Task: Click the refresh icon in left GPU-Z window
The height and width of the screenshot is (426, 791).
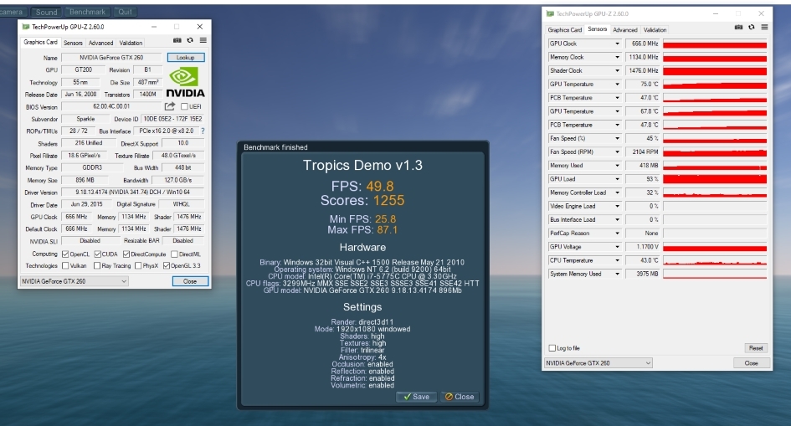Action: [190, 40]
